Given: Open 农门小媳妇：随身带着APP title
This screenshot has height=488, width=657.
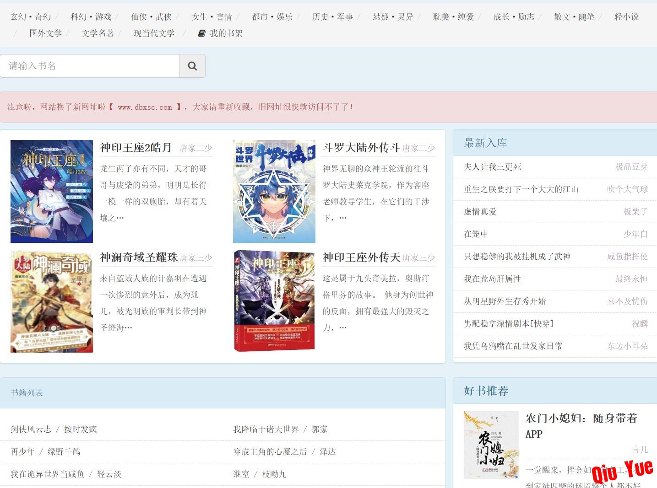Looking at the screenshot, I should (581, 426).
